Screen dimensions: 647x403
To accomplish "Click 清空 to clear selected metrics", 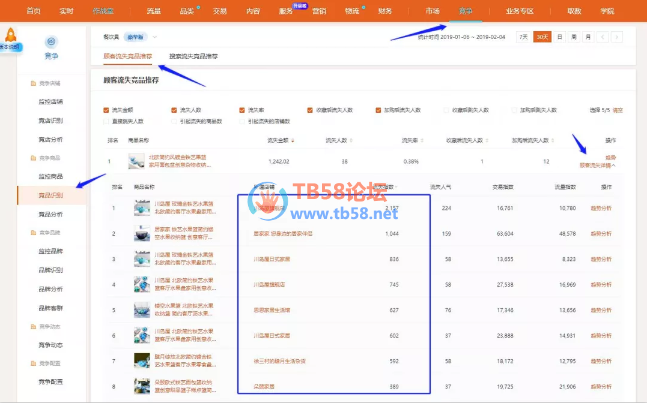I will [x=617, y=110].
